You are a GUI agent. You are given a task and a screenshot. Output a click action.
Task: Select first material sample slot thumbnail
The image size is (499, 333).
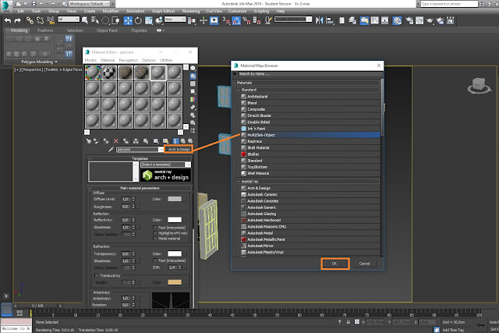tap(93, 73)
